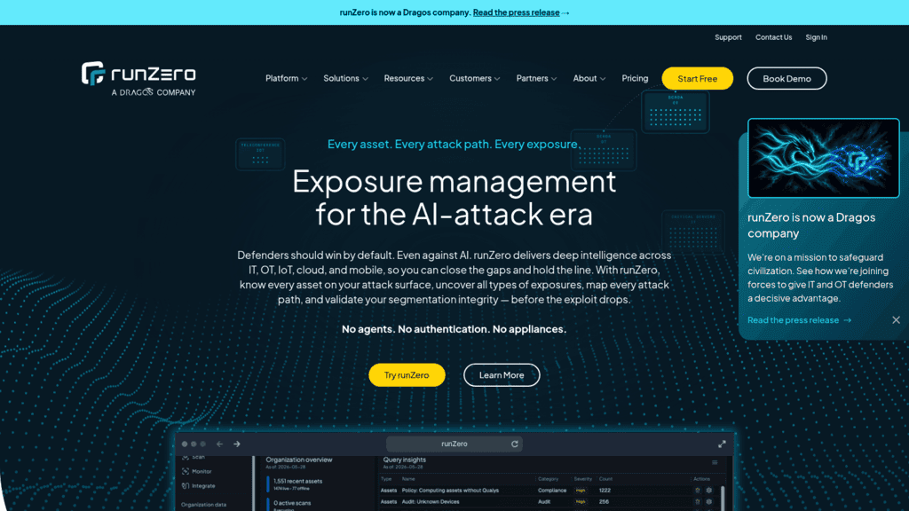Click the Category column header

pyautogui.click(x=548, y=479)
